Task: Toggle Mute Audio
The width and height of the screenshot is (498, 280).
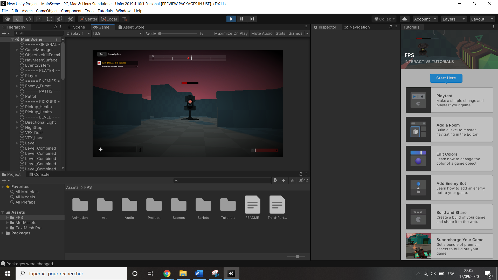Action: [x=262, y=33]
